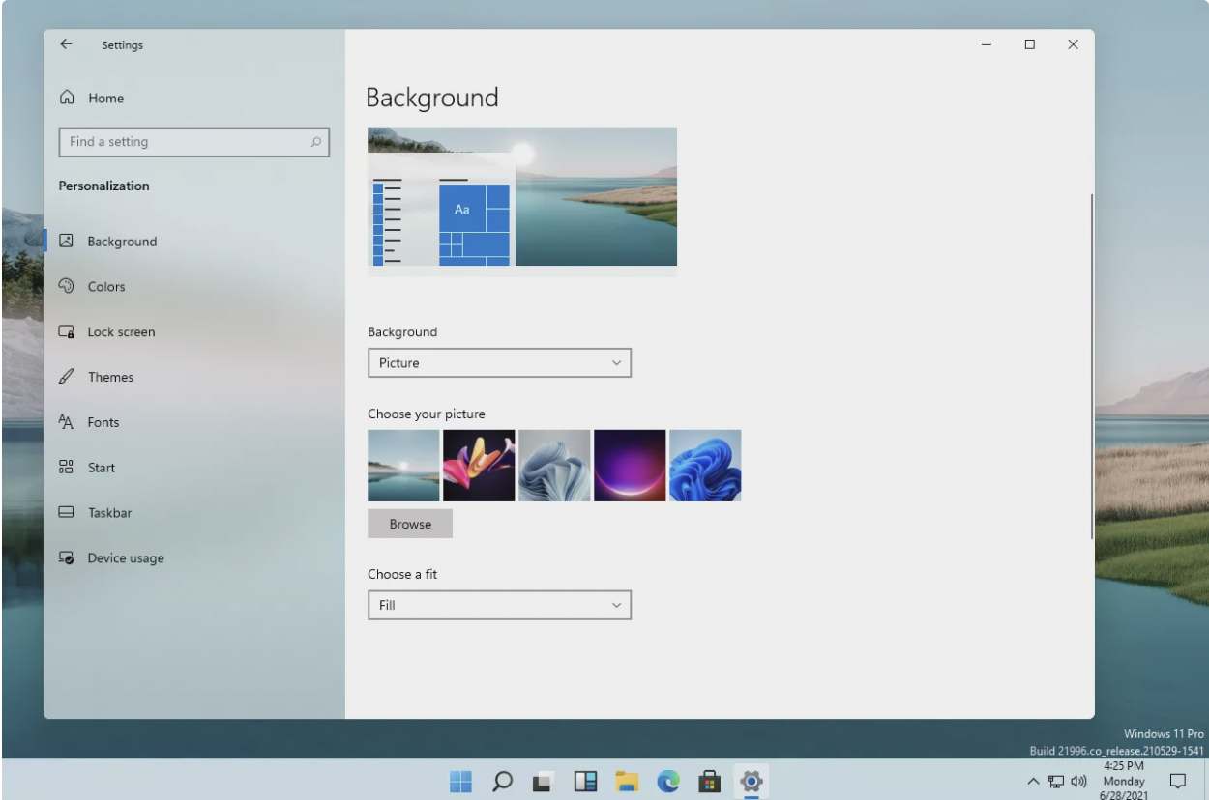Open the notification center icon
1209x800 pixels.
pyautogui.click(x=1177, y=781)
